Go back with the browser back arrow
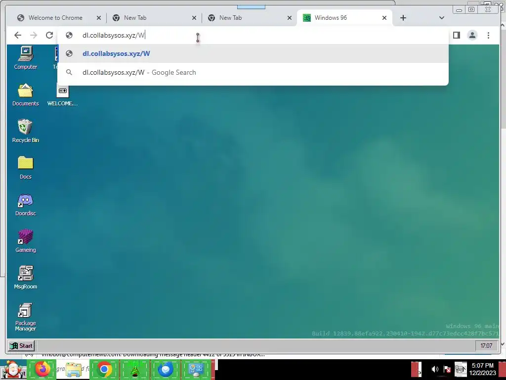This screenshot has width=506, height=380. (18, 35)
